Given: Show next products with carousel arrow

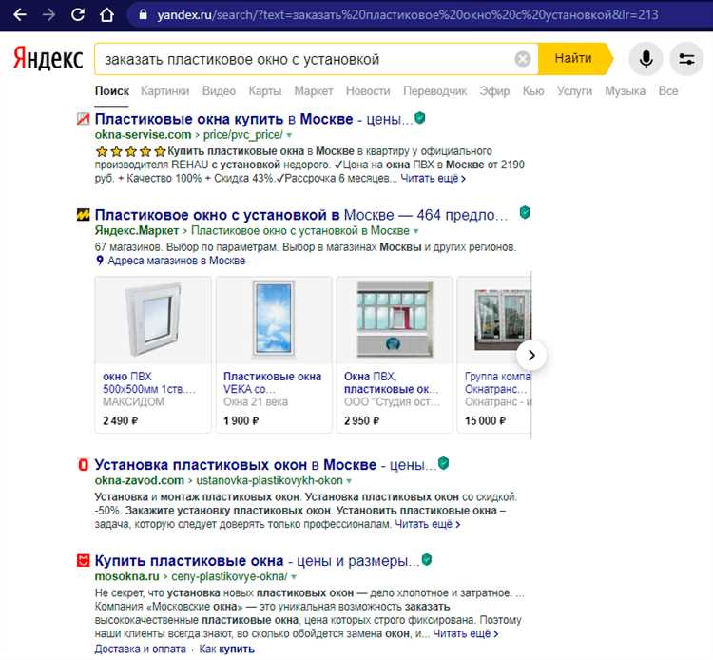Looking at the screenshot, I should click(x=531, y=355).
